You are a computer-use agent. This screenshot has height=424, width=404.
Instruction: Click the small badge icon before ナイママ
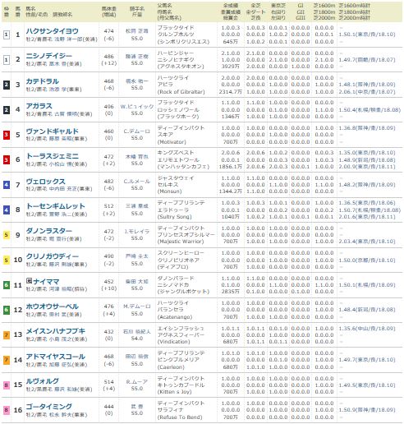29,281
